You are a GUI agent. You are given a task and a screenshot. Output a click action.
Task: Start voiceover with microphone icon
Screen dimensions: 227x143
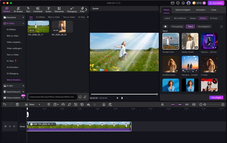coord(162,104)
